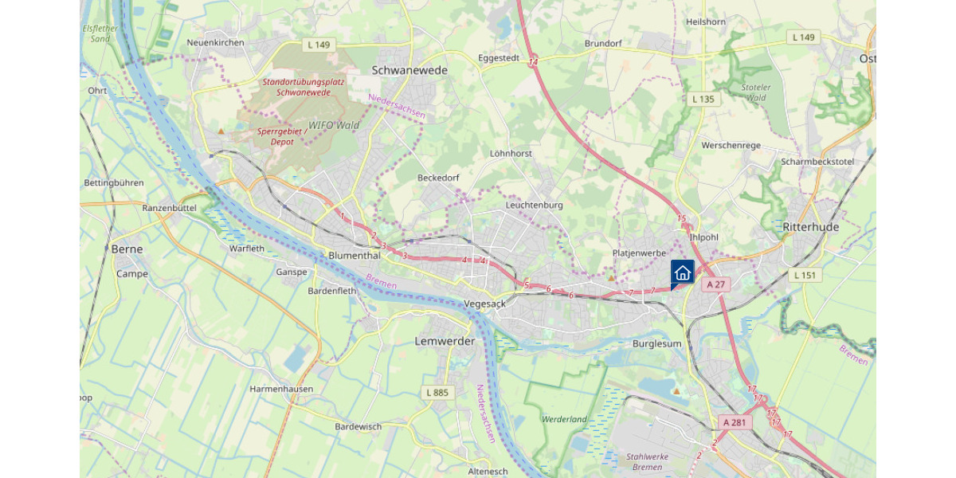Click the L 135 road shield
This screenshot has width=956, height=478.
pos(703,99)
